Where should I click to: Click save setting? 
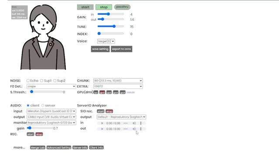point(100,49)
